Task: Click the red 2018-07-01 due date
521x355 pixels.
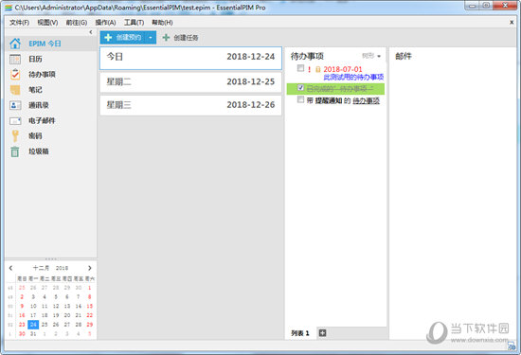Action: point(343,69)
